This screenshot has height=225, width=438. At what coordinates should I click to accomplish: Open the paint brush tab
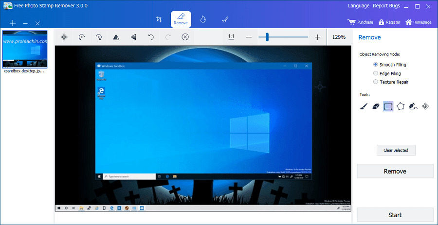click(225, 19)
